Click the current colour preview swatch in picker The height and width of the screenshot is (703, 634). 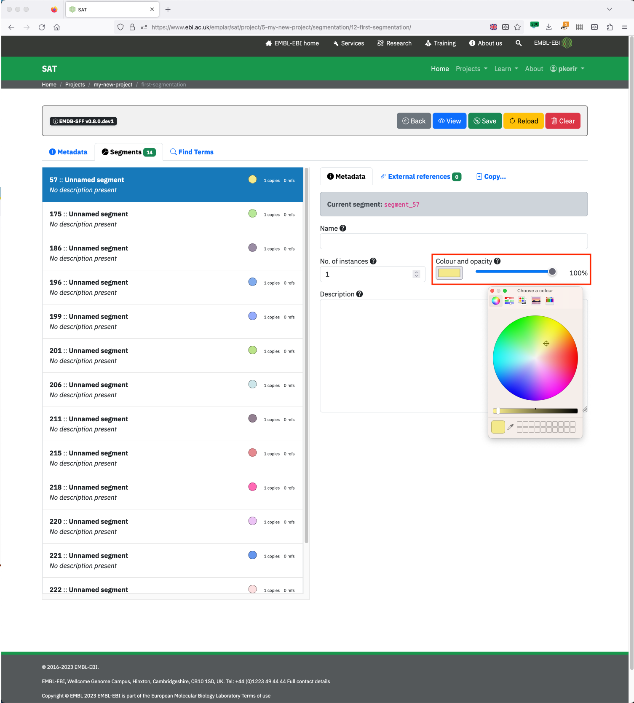(x=498, y=427)
